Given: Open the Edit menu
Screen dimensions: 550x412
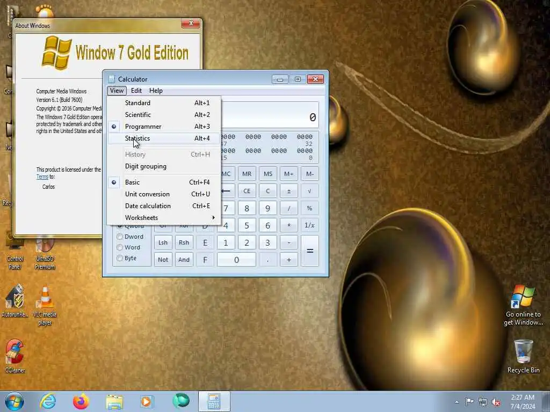Looking at the screenshot, I should point(136,91).
